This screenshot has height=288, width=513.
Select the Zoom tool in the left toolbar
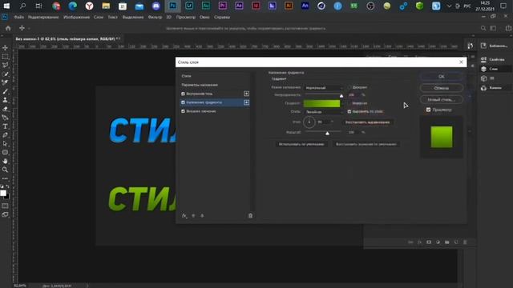tap(5, 170)
